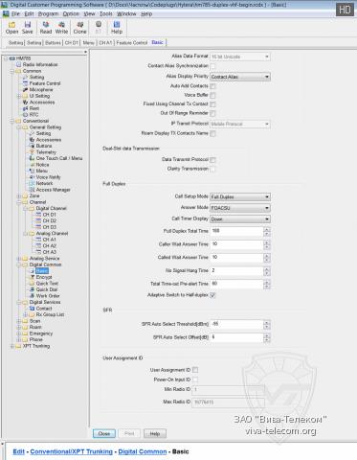The height and width of the screenshot is (460, 357).
Task: Adjust No Signal Hang Time spinner
Action: pos(267,271)
